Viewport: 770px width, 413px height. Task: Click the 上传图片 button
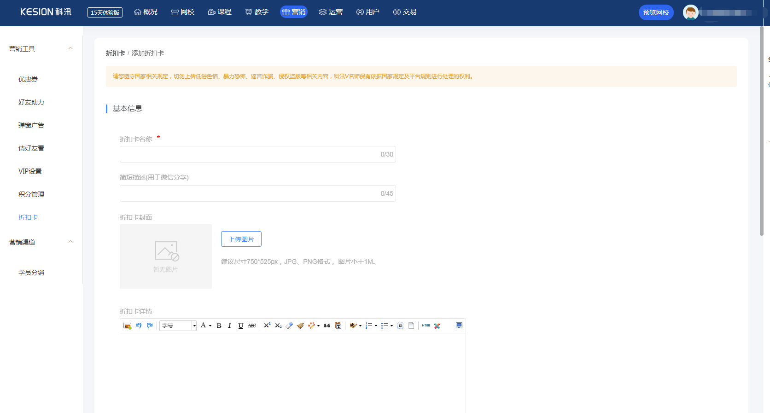[x=241, y=239]
